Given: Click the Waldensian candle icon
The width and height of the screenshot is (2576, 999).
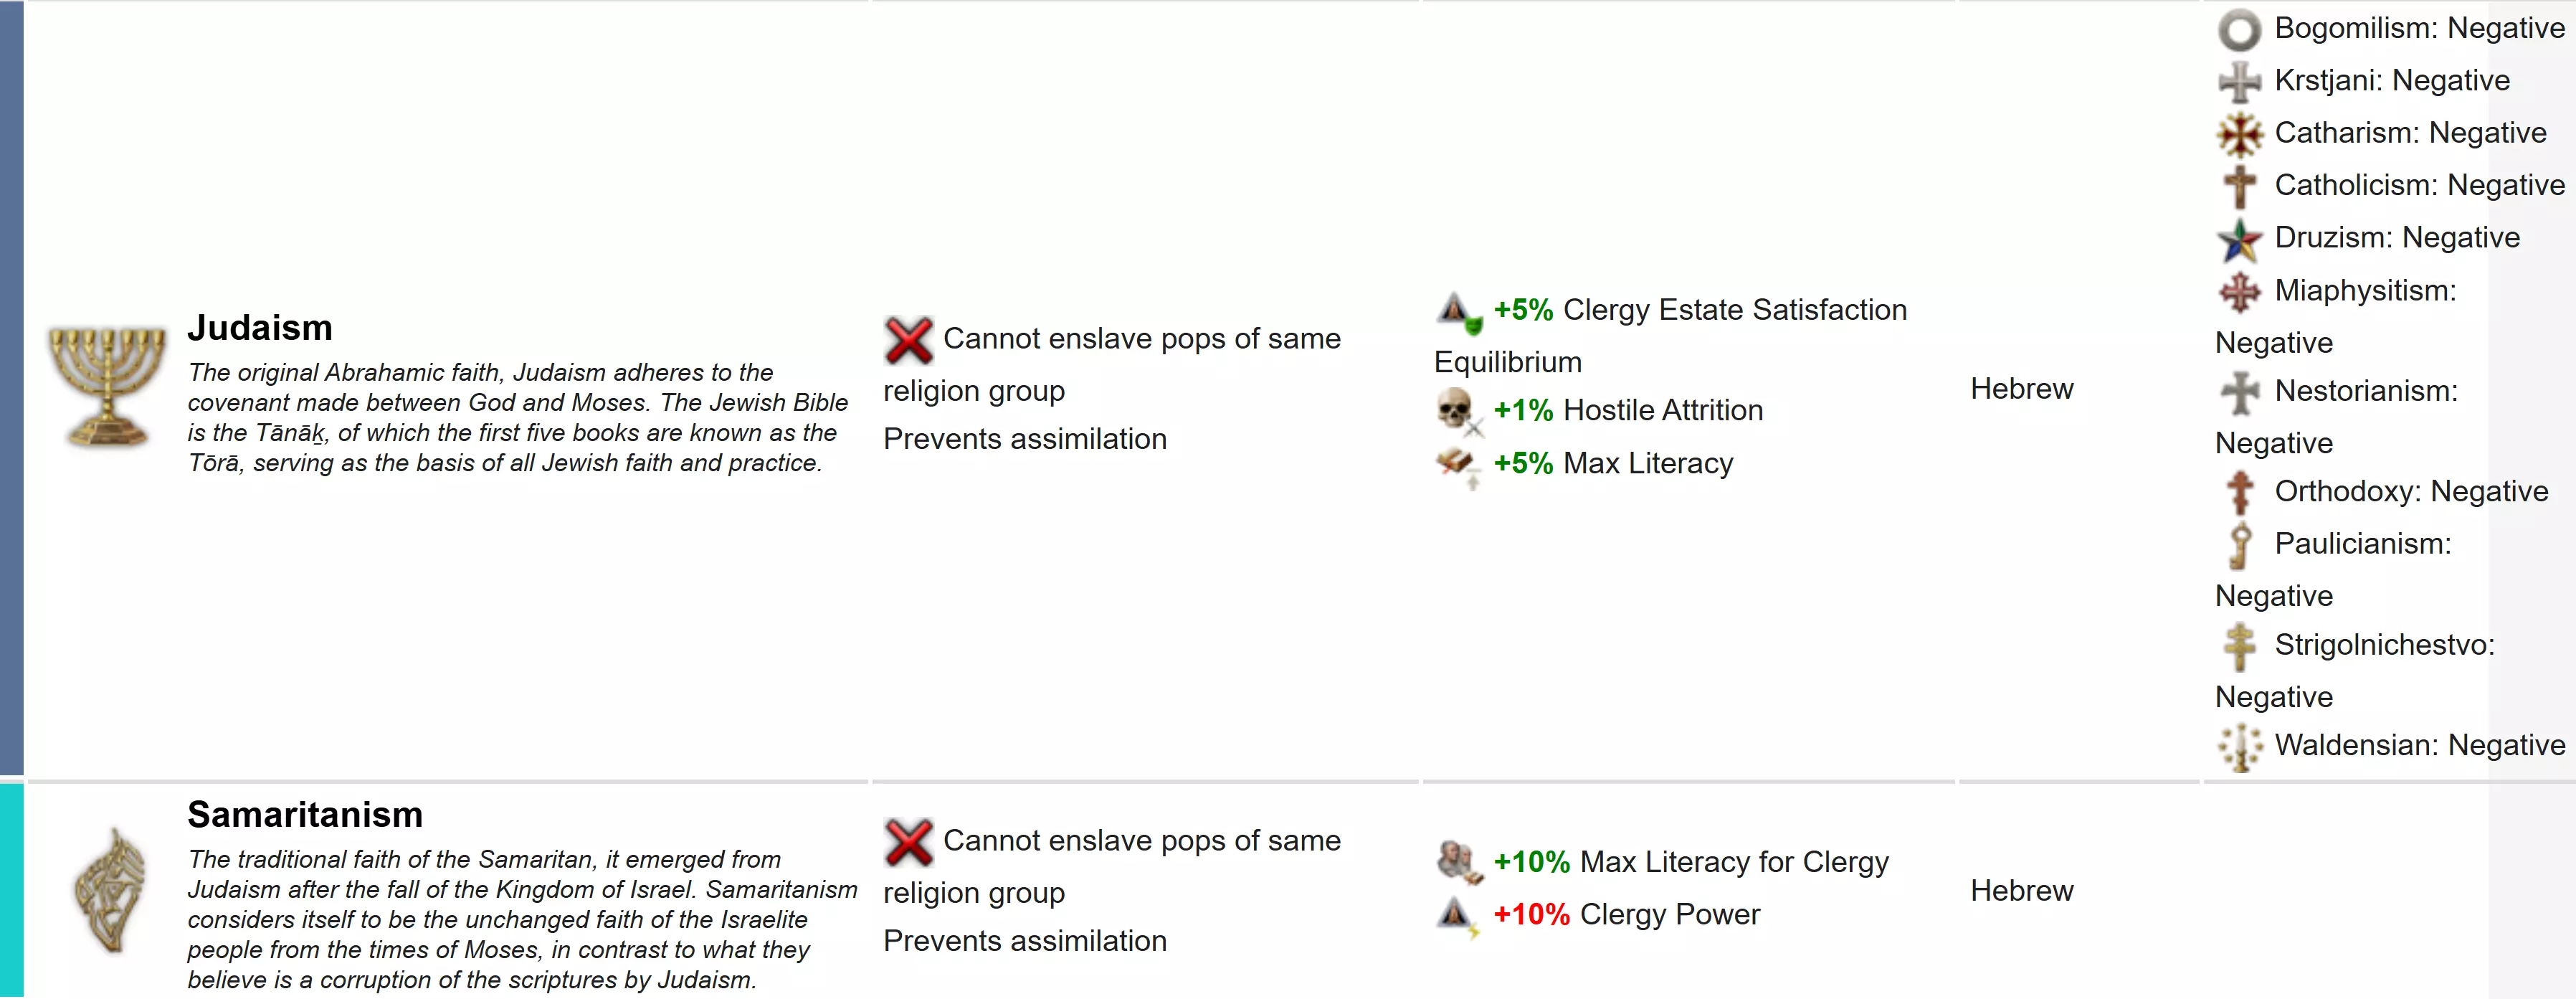Looking at the screenshot, I should [x=2240, y=747].
